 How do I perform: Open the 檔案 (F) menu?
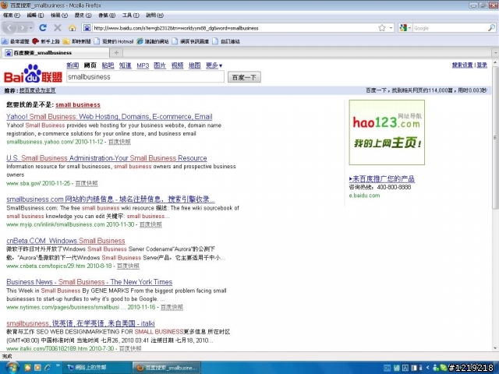(x=12, y=16)
